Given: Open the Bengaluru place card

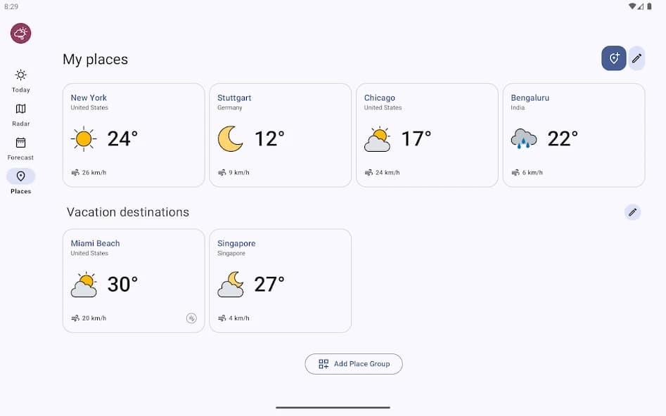Looking at the screenshot, I should tap(573, 135).
